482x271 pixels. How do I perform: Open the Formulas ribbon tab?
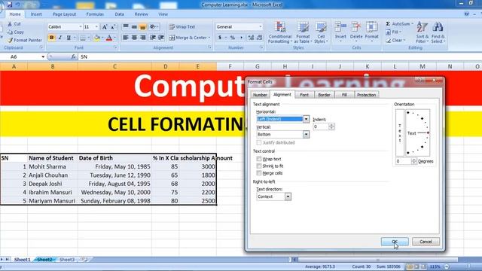pos(95,14)
